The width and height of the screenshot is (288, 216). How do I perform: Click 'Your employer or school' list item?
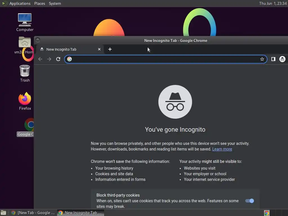pos(205,174)
